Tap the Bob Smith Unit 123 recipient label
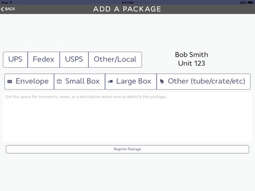This screenshot has width=255, height=191. point(191,59)
